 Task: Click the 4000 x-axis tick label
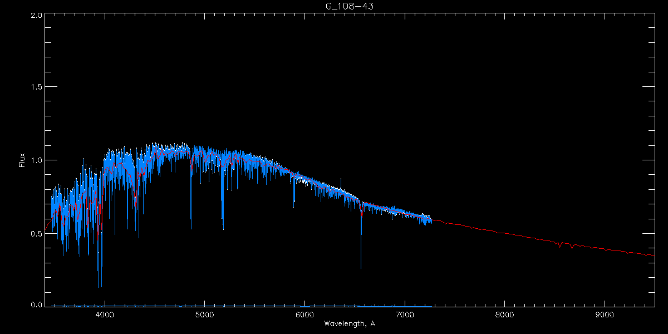pos(105,315)
